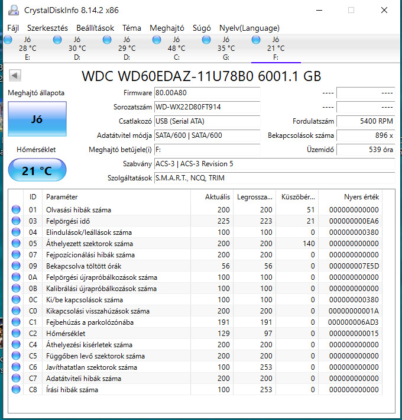Click the Aktuális column header
The image size is (402, 420).
[212, 197]
